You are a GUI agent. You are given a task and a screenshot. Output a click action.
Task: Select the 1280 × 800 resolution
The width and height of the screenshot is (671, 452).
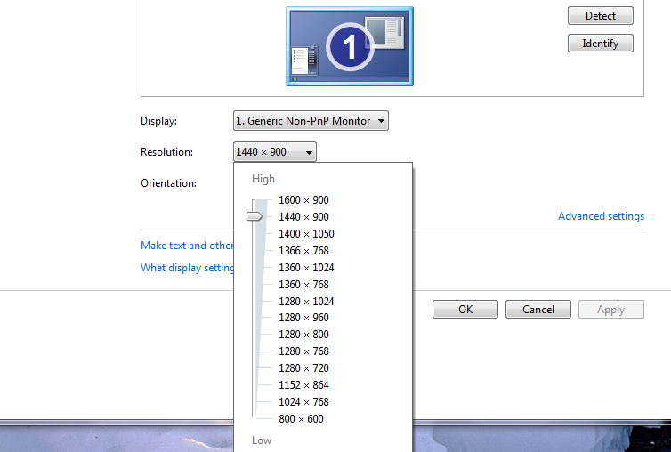pos(303,335)
